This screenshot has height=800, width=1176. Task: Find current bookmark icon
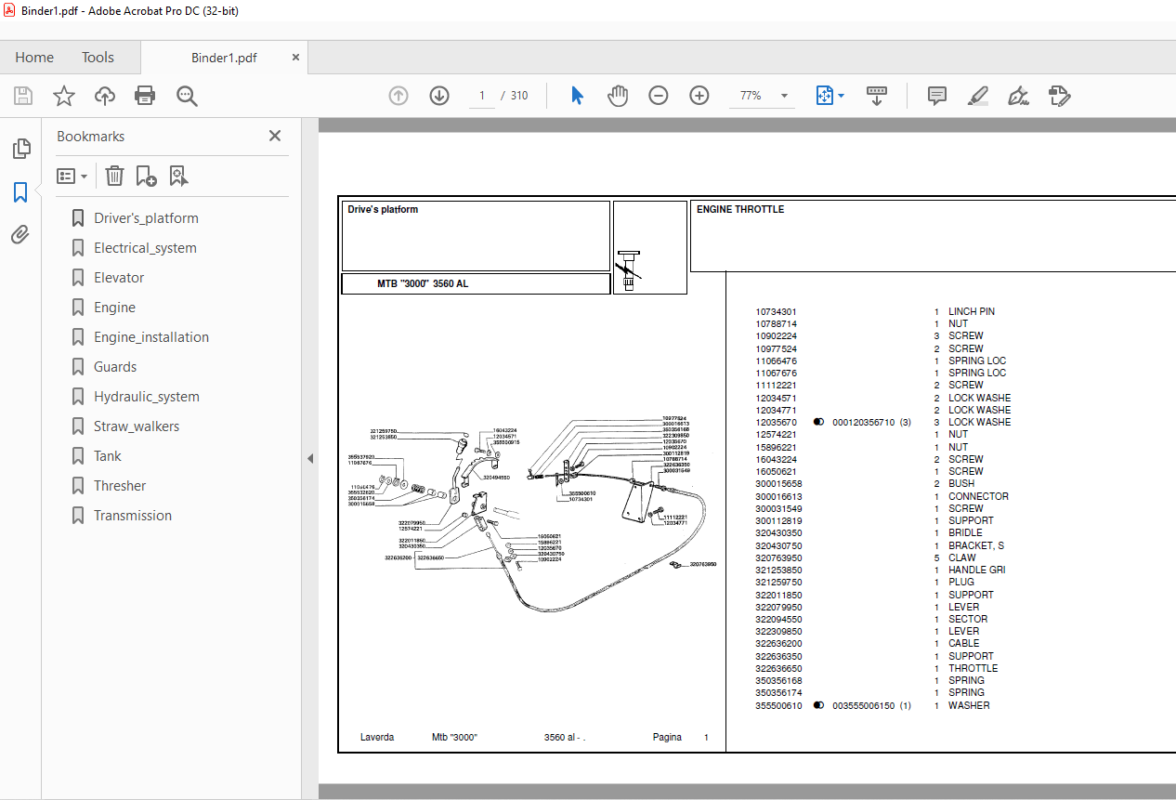click(178, 176)
